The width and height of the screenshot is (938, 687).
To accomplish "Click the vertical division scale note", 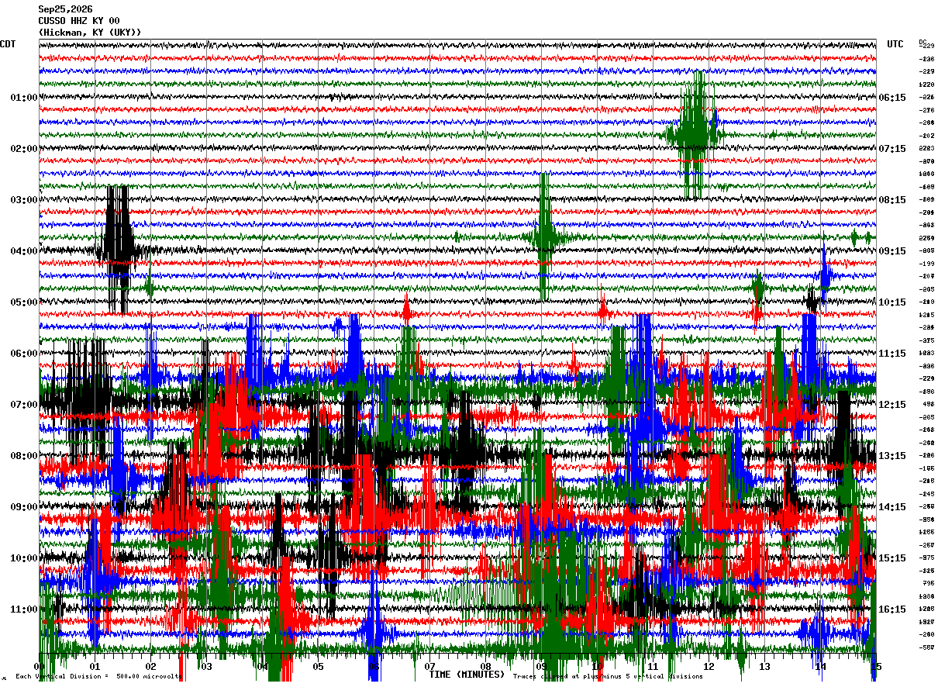I will pyautogui.click(x=98, y=676).
